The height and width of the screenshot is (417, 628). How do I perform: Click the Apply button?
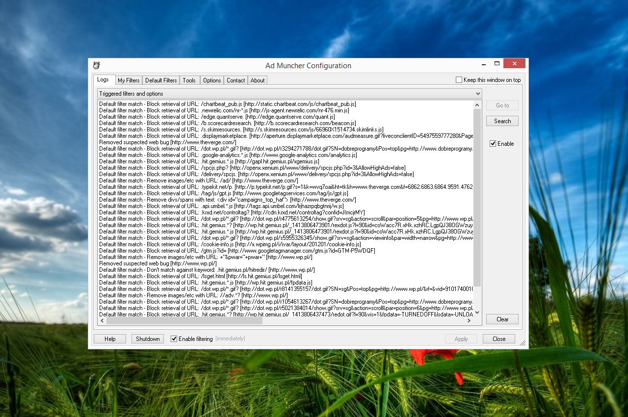[461, 339]
